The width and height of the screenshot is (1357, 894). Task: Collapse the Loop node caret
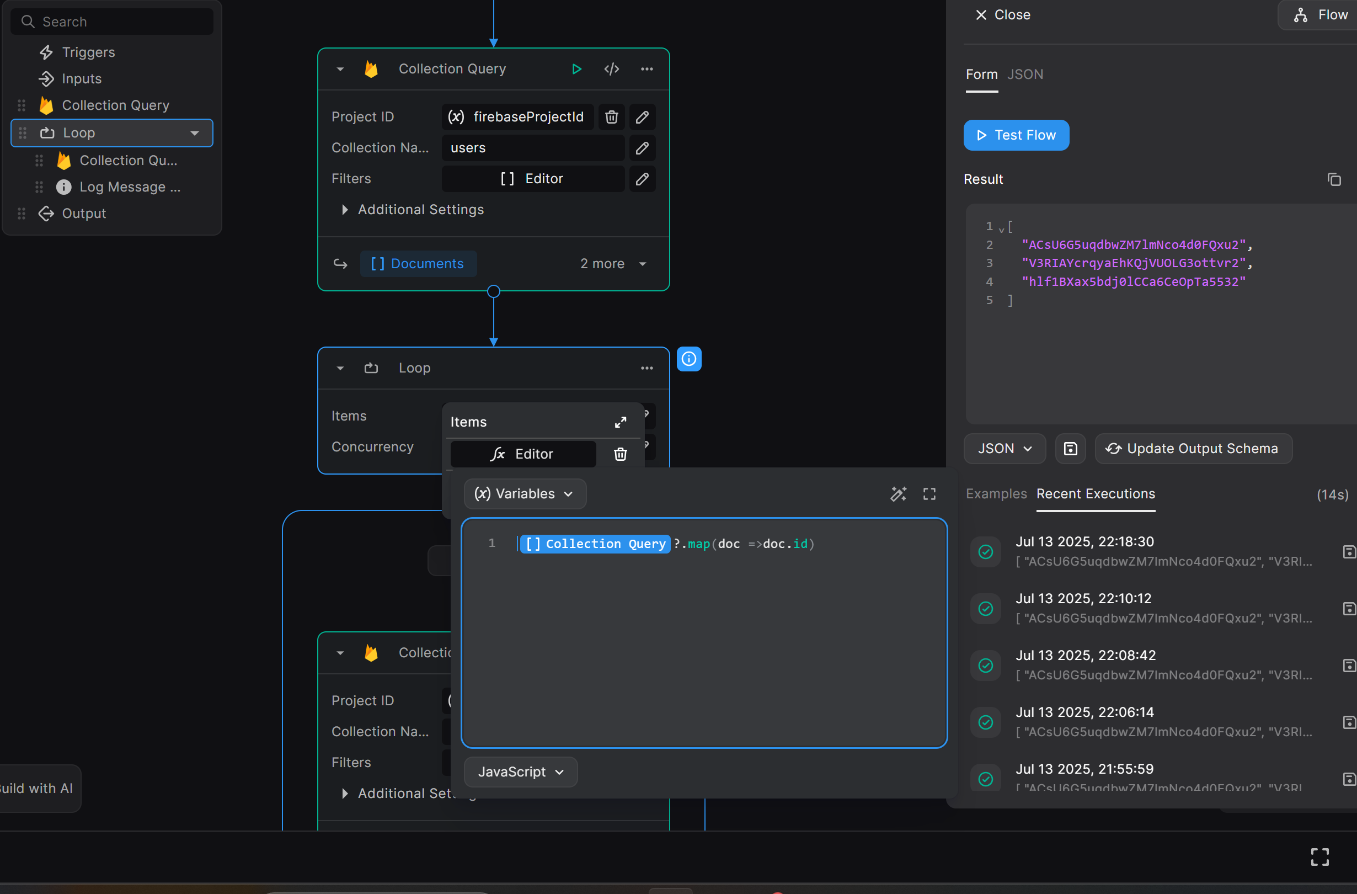340,368
